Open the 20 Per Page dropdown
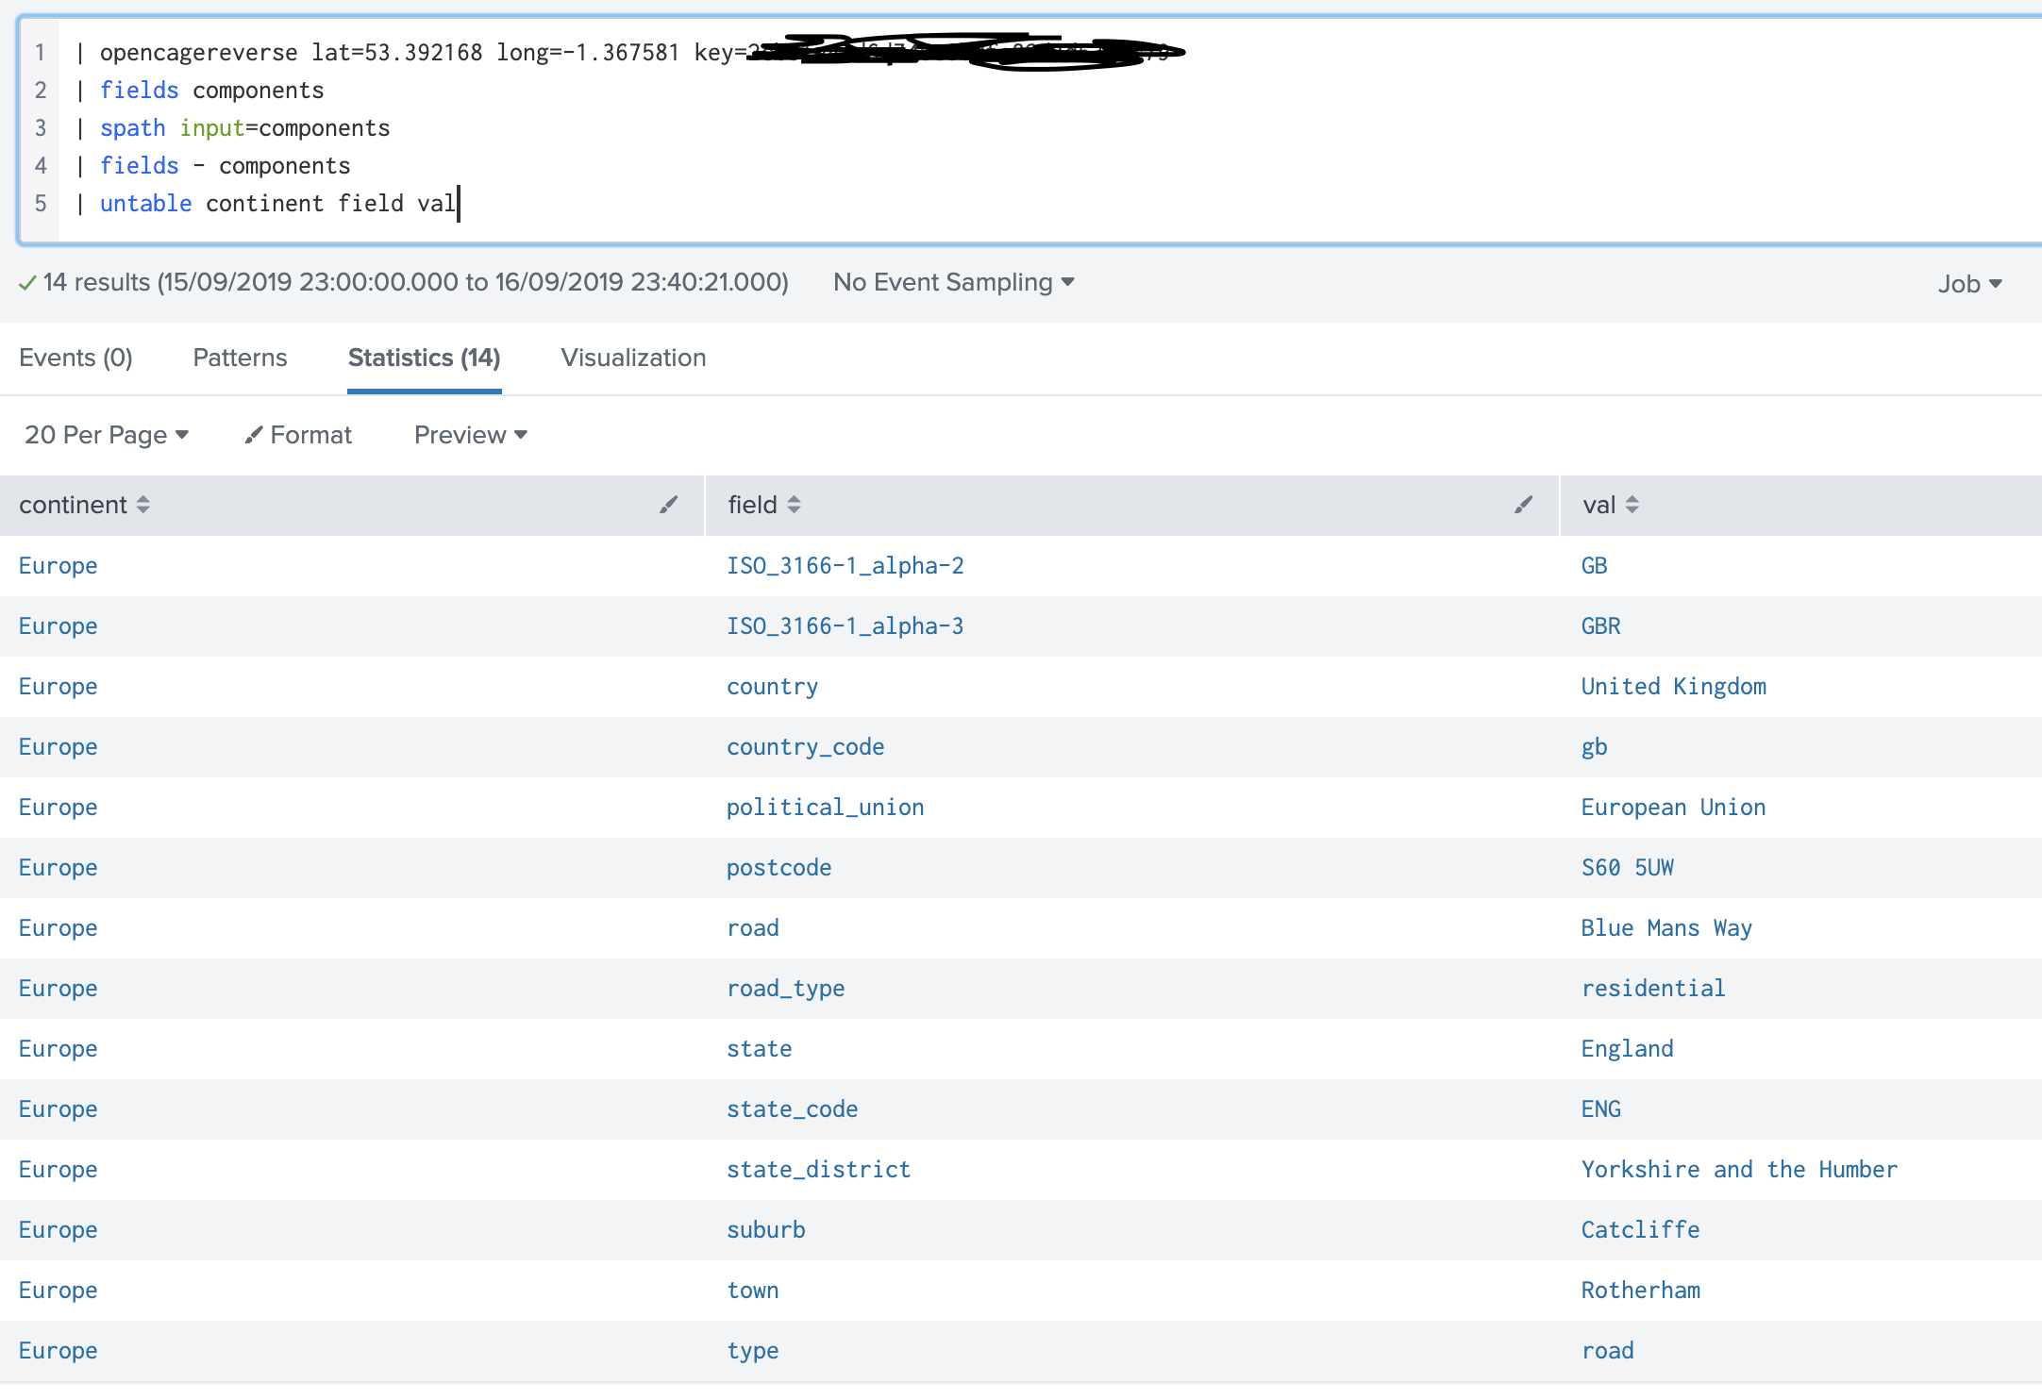 (x=106, y=435)
